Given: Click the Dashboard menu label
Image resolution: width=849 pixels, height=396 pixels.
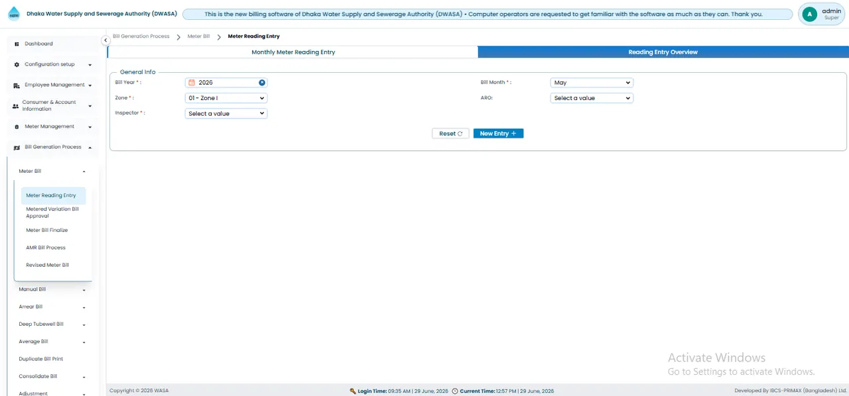Looking at the screenshot, I should [x=39, y=44].
